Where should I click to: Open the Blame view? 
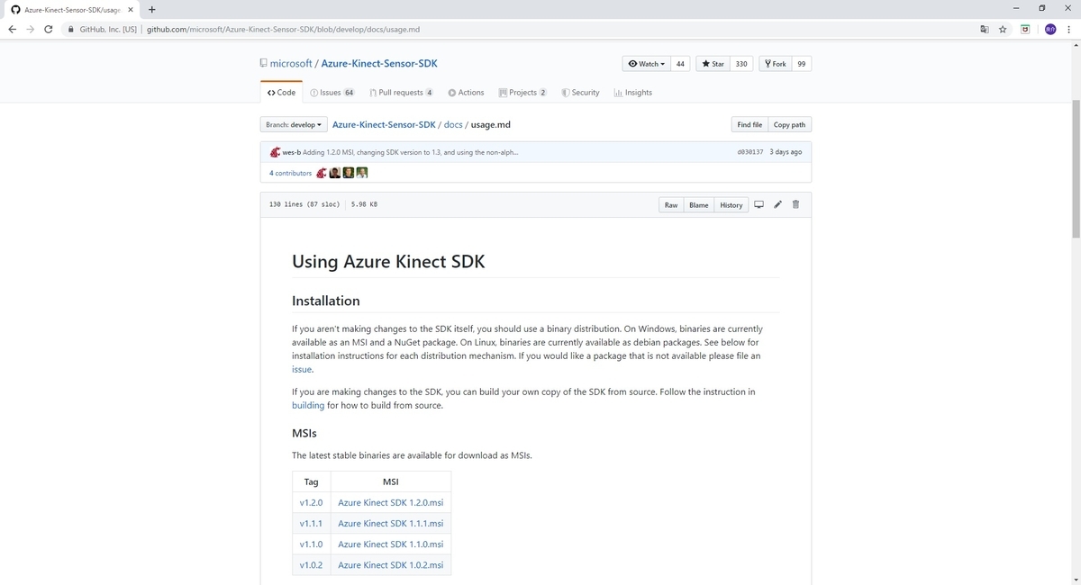click(x=699, y=205)
